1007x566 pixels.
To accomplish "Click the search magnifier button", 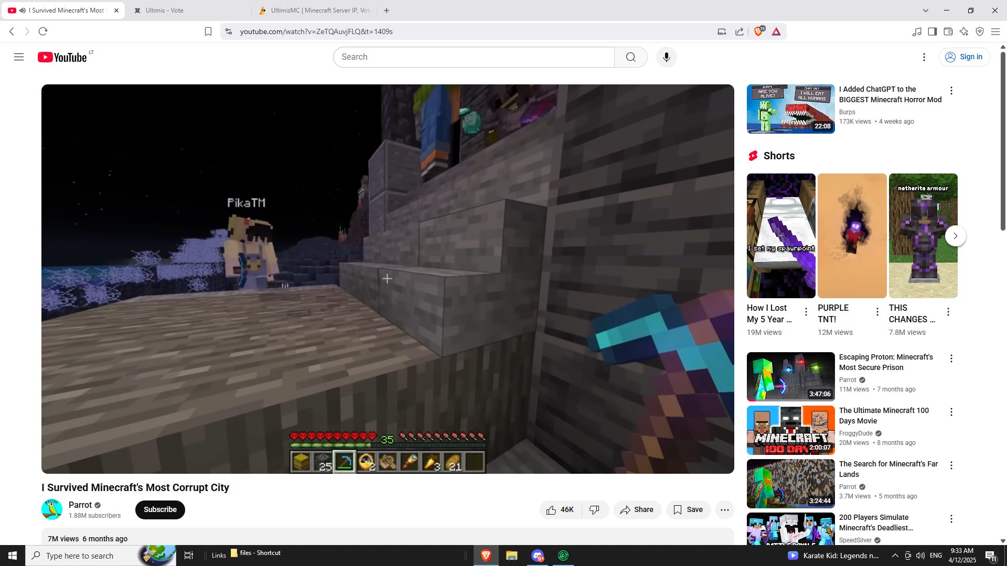I will coord(630,57).
